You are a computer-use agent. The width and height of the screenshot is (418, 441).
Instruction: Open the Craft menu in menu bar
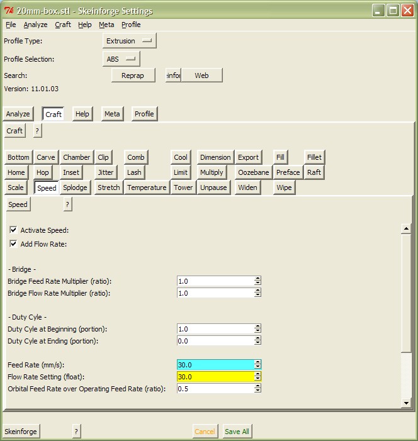63,25
